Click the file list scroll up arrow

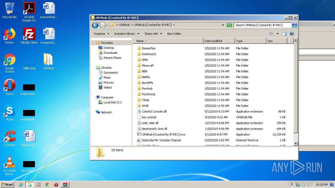(296, 40)
